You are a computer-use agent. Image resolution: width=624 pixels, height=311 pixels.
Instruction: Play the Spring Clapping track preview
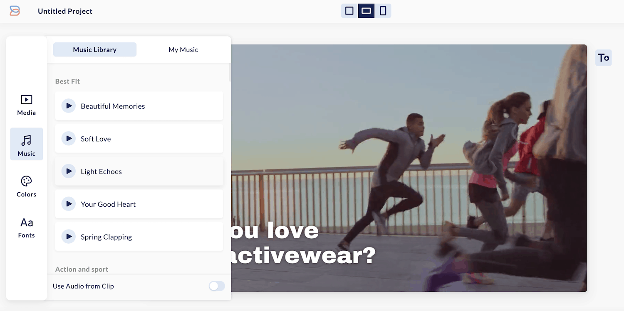point(69,237)
